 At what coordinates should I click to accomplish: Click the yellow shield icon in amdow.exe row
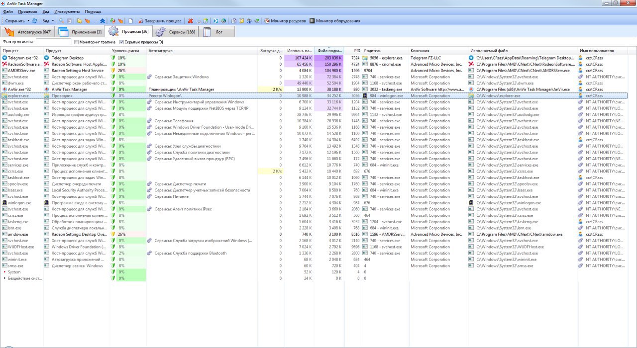point(113,234)
